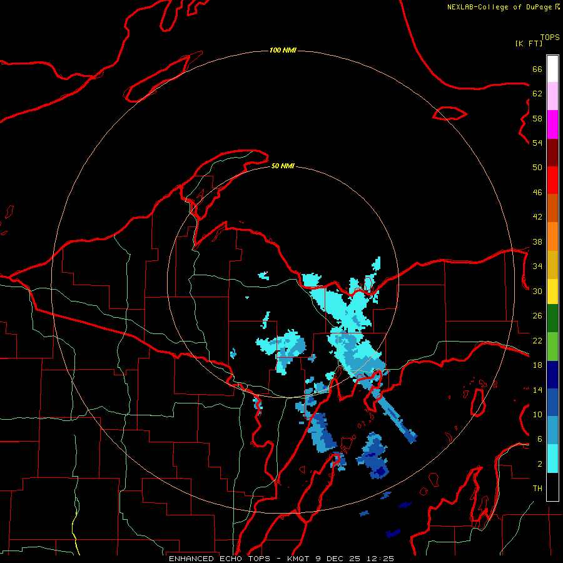Click the '66' legend value label
The width and height of the screenshot is (563, 563).
[537, 69]
